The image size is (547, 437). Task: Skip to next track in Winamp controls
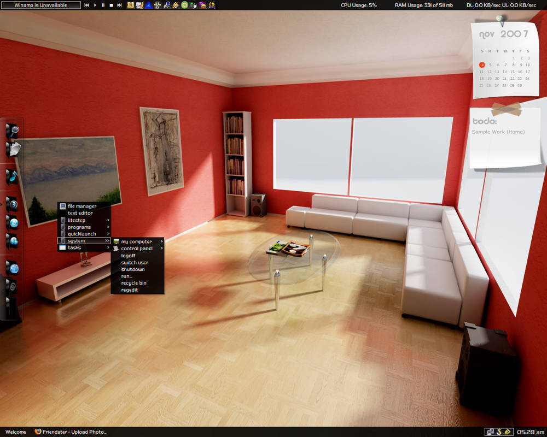point(120,5)
